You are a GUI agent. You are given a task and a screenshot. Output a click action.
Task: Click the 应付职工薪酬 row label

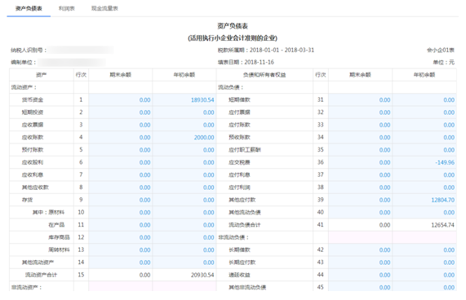[x=245, y=150]
